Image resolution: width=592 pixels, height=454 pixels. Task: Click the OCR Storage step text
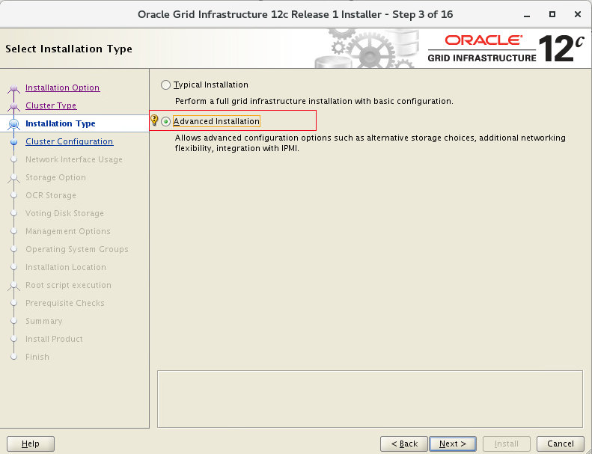tap(51, 195)
